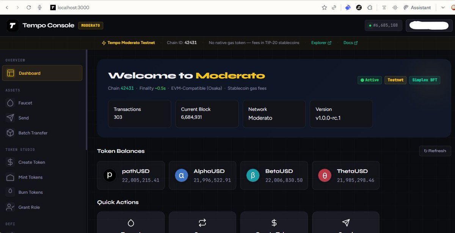Click the Version v1.0.0-rc.1 card
Screen dimensions: 455x233
(341, 114)
